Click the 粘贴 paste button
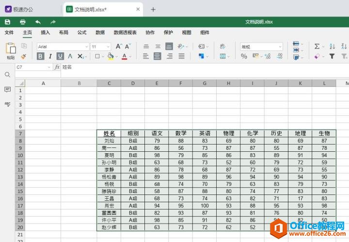Image resolution: width=349 pixels, height=242 pixels. 11,50
